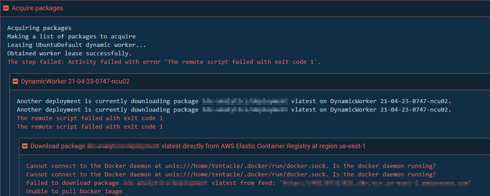Image resolution: width=490 pixels, height=196 pixels.
Task: Collapse the Acquire packages section
Action: click(x=6, y=8)
